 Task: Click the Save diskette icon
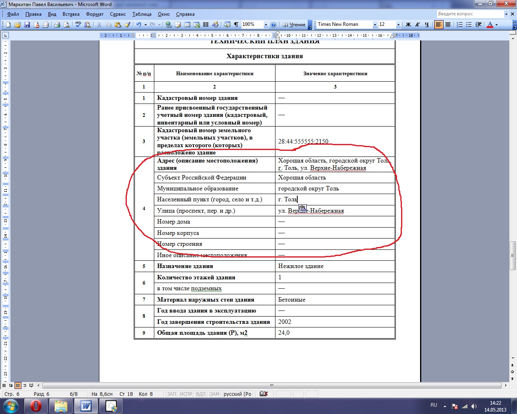pos(27,25)
